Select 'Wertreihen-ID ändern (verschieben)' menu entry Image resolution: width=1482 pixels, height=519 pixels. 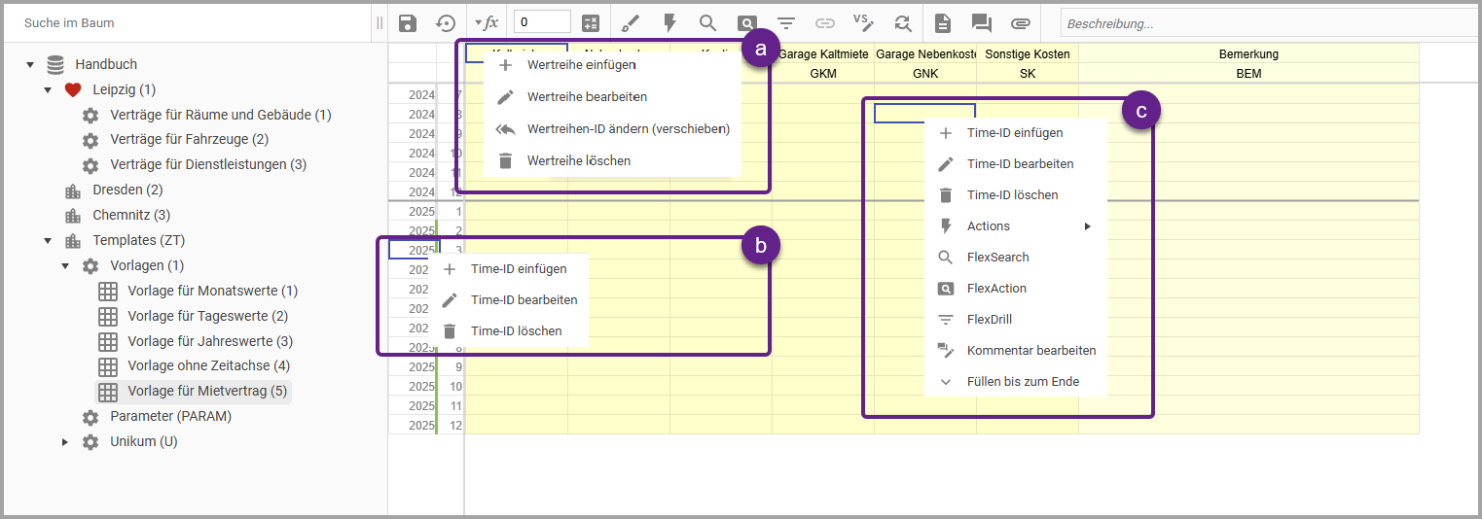pyautogui.click(x=628, y=128)
